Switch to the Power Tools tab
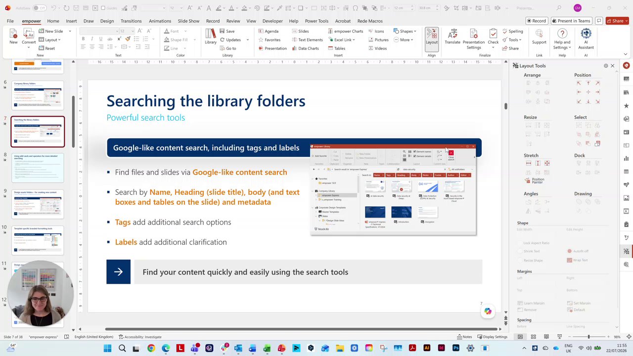Screen dimensions: 633x356 316,21
